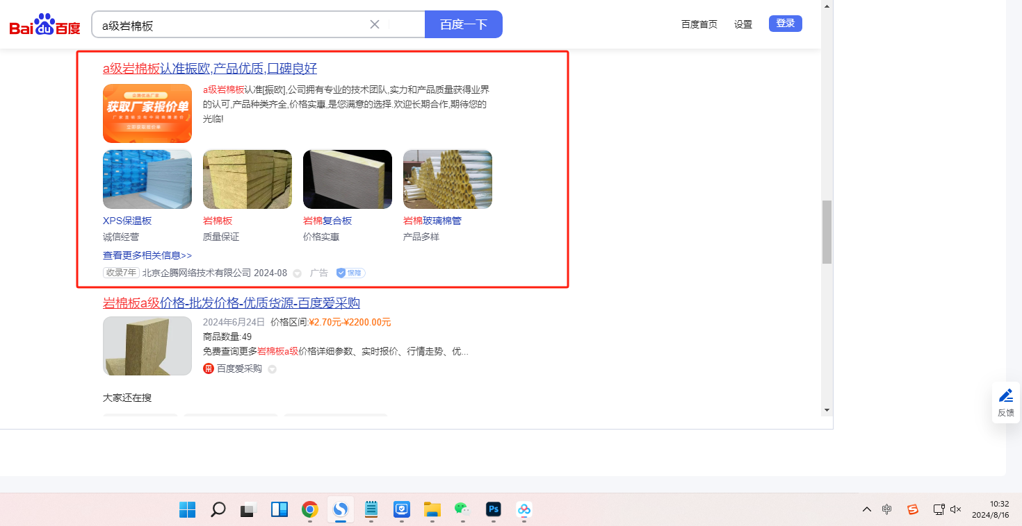This screenshot has height=526, width=1022.
Task: Click the red 百度爱采购 source icon
Action: (x=209, y=368)
